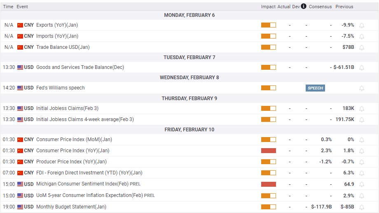This screenshot has width=379, height=213.
Task: Click the SPEECH badge for Fed's Williams
Action: [x=315, y=88]
